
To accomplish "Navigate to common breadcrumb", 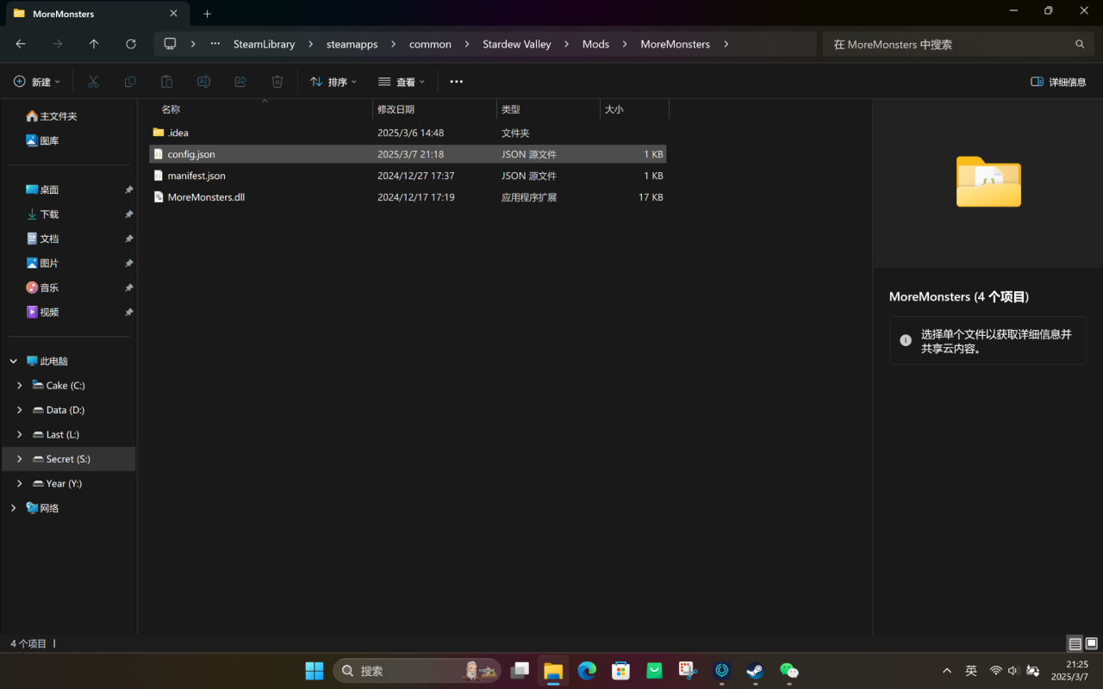I will click(x=430, y=44).
